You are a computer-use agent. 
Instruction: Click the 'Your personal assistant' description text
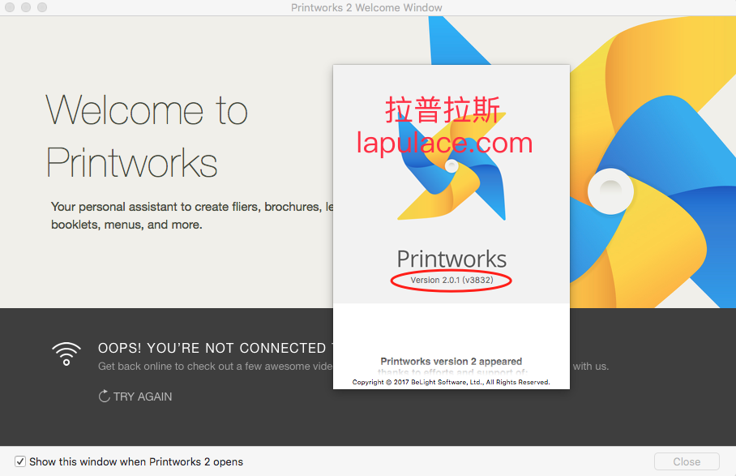(x=192, y=216)
